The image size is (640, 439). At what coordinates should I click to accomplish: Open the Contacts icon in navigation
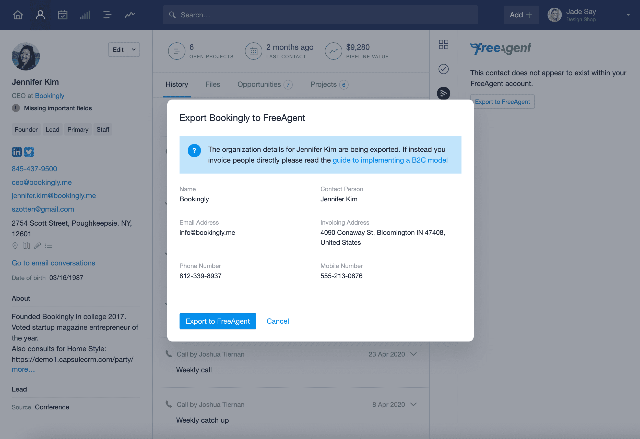coord(41,15)
